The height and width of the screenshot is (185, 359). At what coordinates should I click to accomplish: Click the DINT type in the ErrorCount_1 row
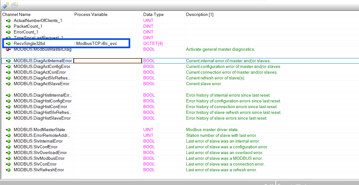[x=148, y=32]
